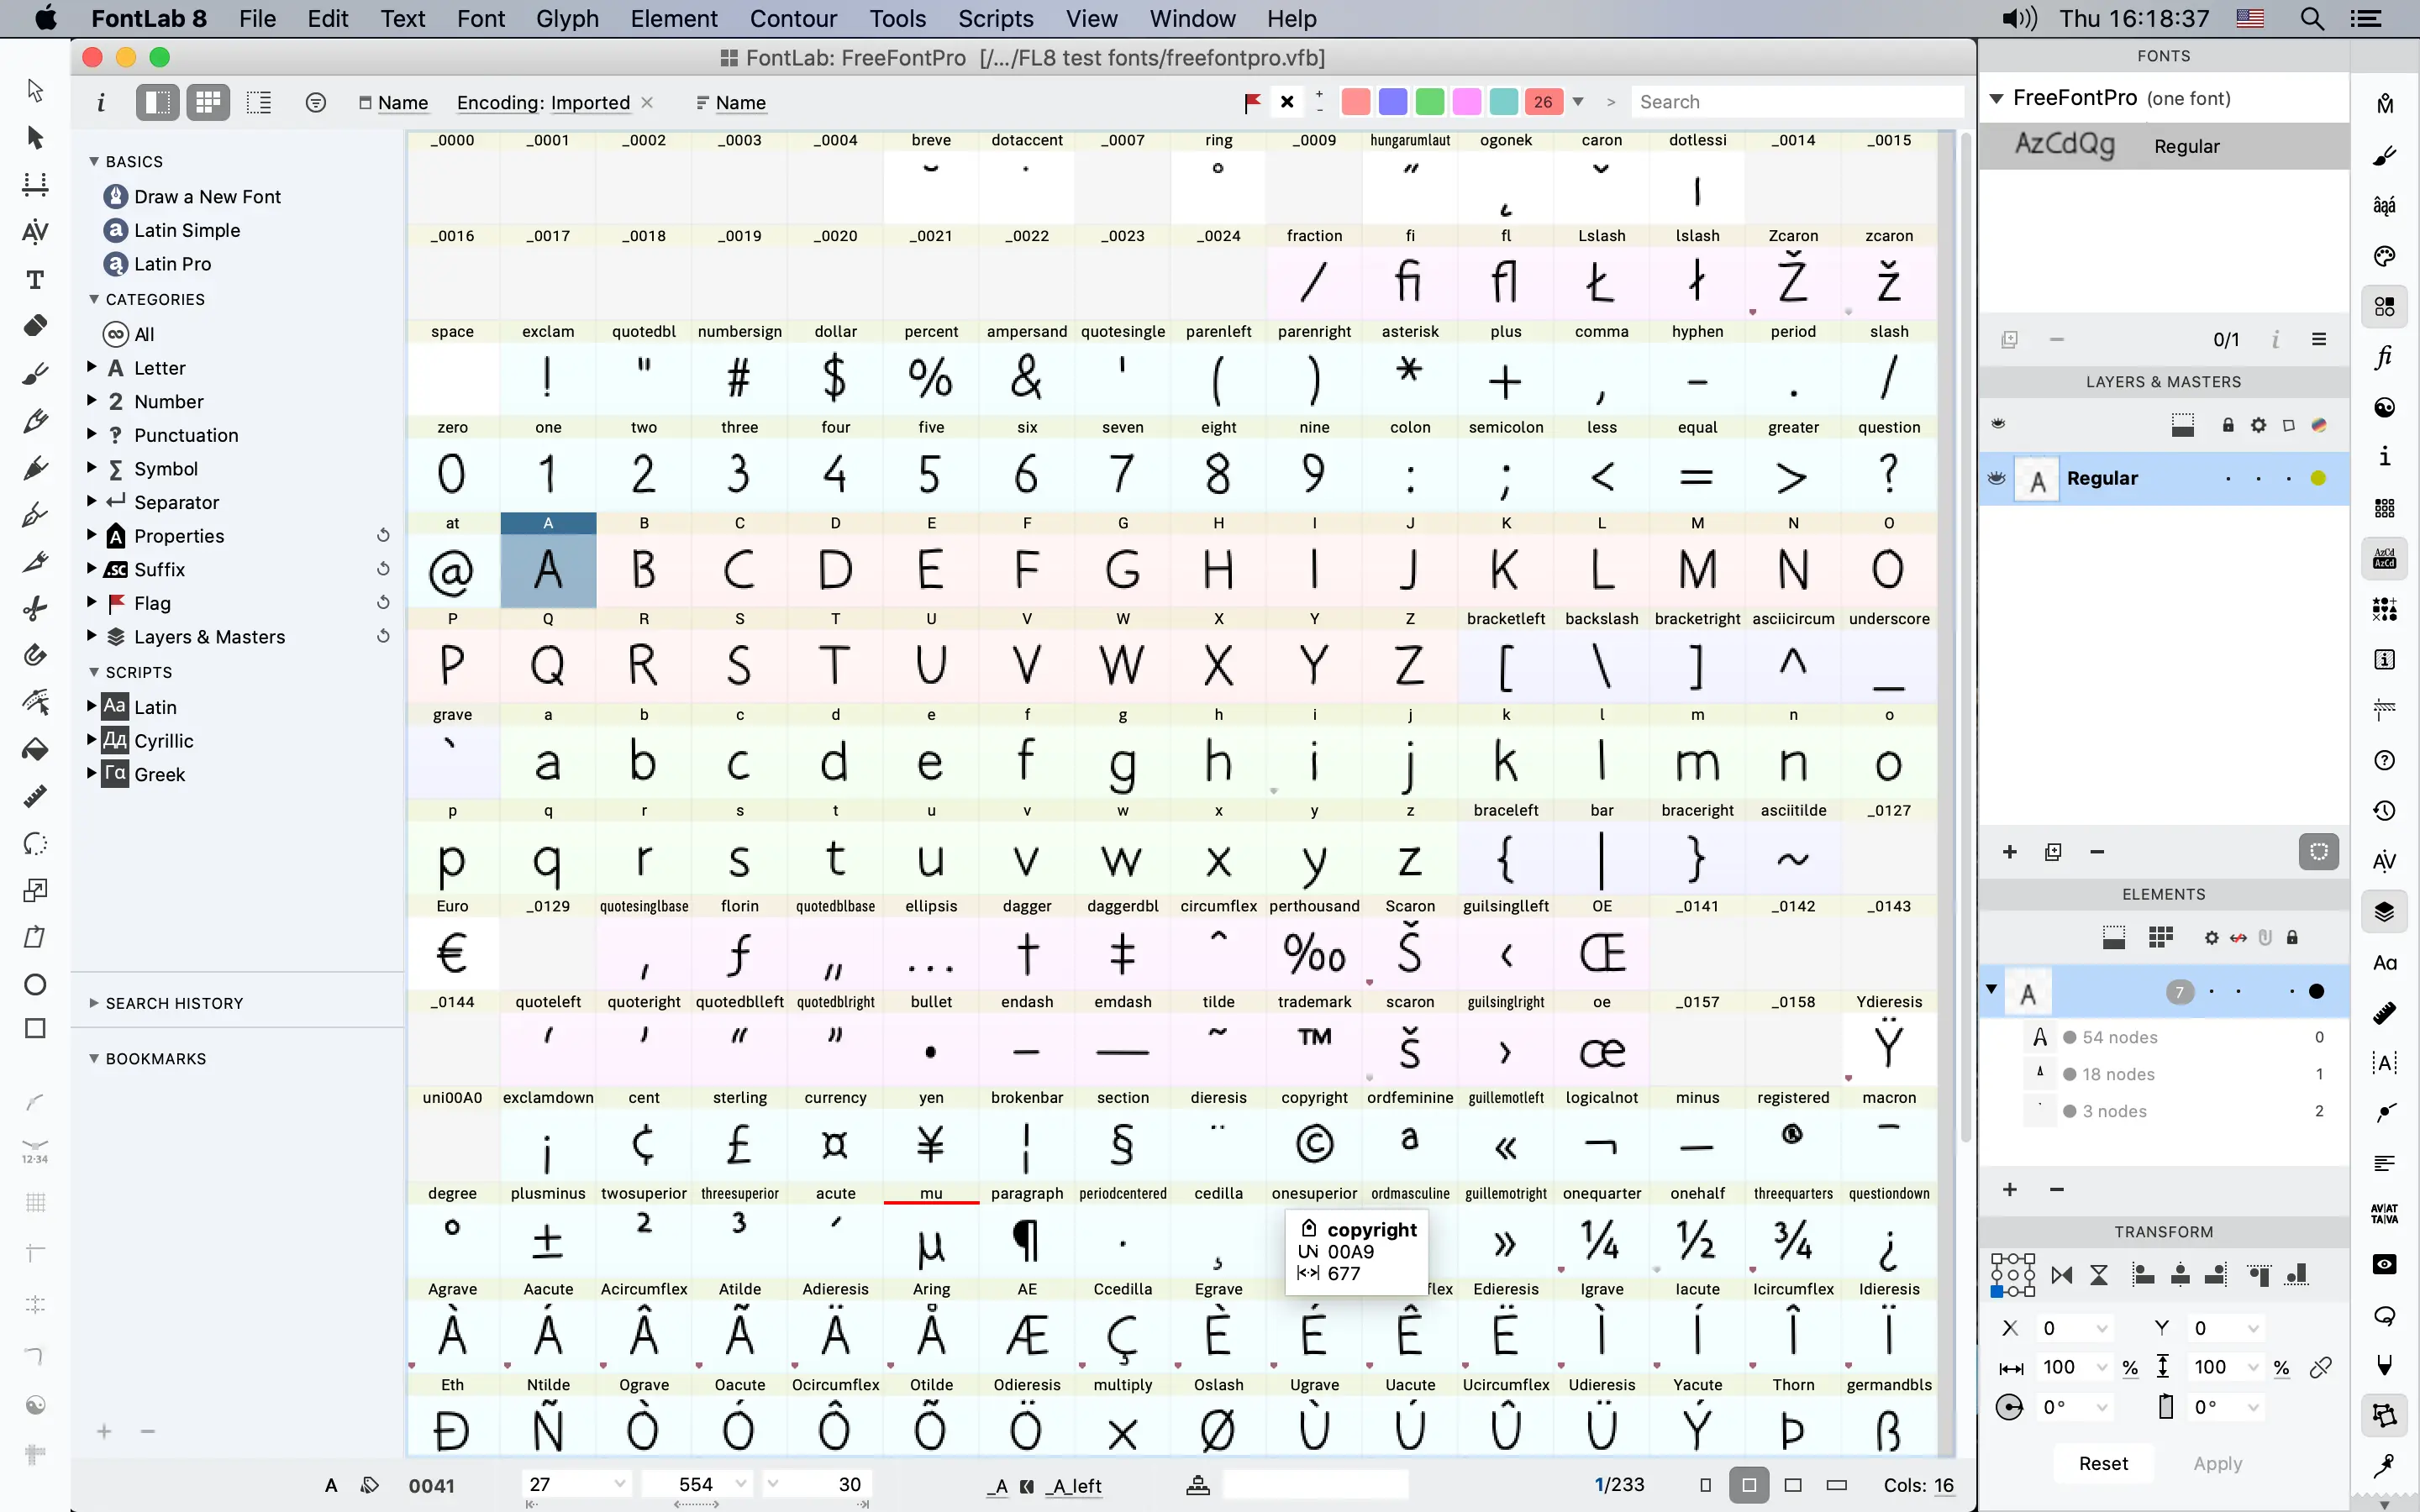This screenshot has width=2420, height=1512.
Task: Open the filter icon in Font window toolbar
Action: click(316, 102)
